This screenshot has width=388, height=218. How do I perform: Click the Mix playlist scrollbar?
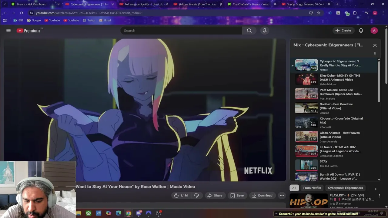coord(379,82)
